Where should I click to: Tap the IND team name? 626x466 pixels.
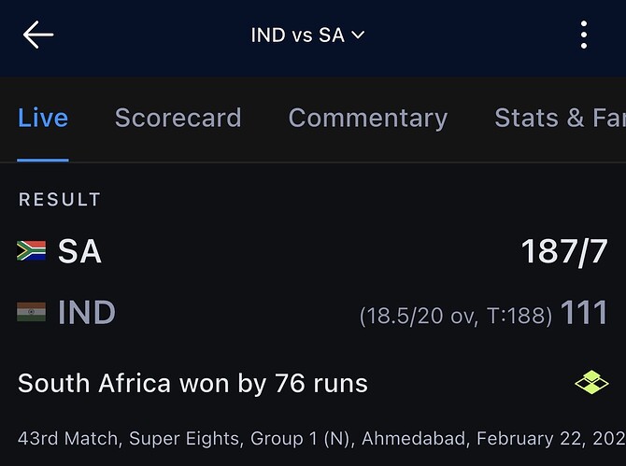[x=87, y=313]
